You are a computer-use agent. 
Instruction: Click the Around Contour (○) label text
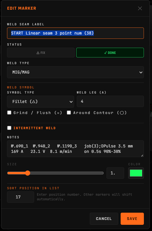coord(100,113)
